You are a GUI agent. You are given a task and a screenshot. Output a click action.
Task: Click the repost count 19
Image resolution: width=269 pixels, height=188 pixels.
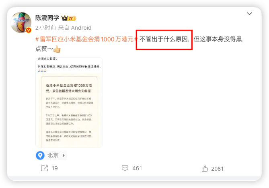pos(55,168)
